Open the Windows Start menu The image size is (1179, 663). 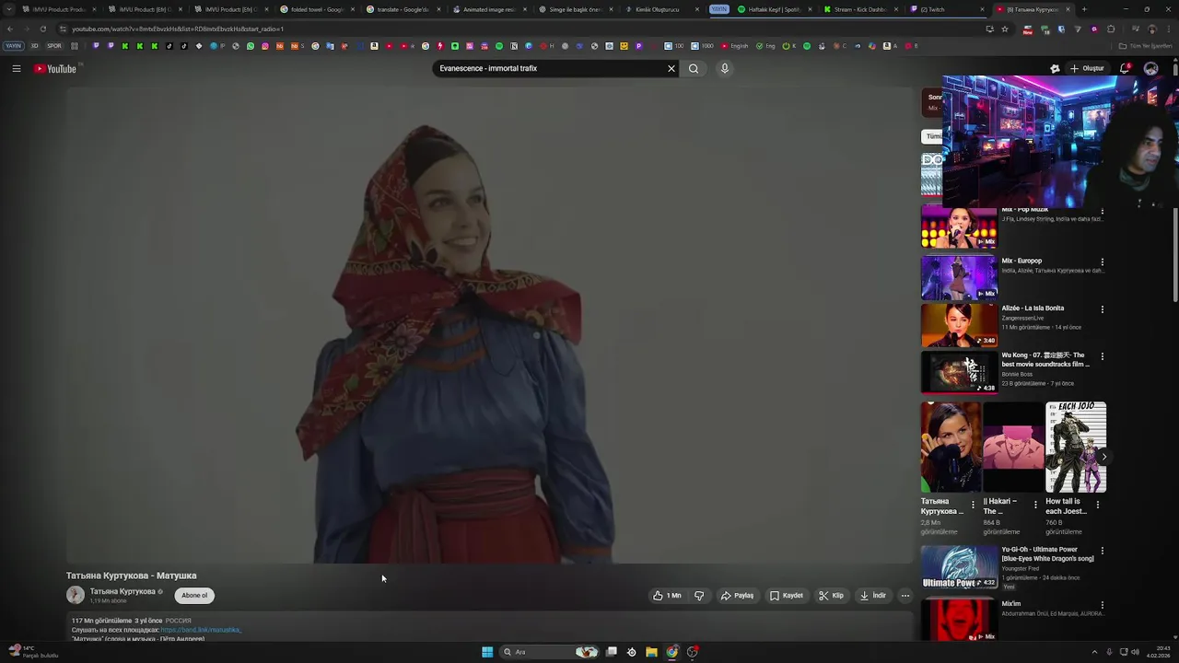(487, 652)
